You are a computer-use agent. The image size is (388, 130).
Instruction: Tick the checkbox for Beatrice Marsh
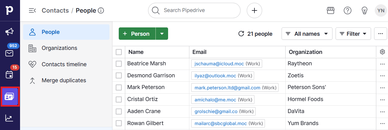[119, 64]
